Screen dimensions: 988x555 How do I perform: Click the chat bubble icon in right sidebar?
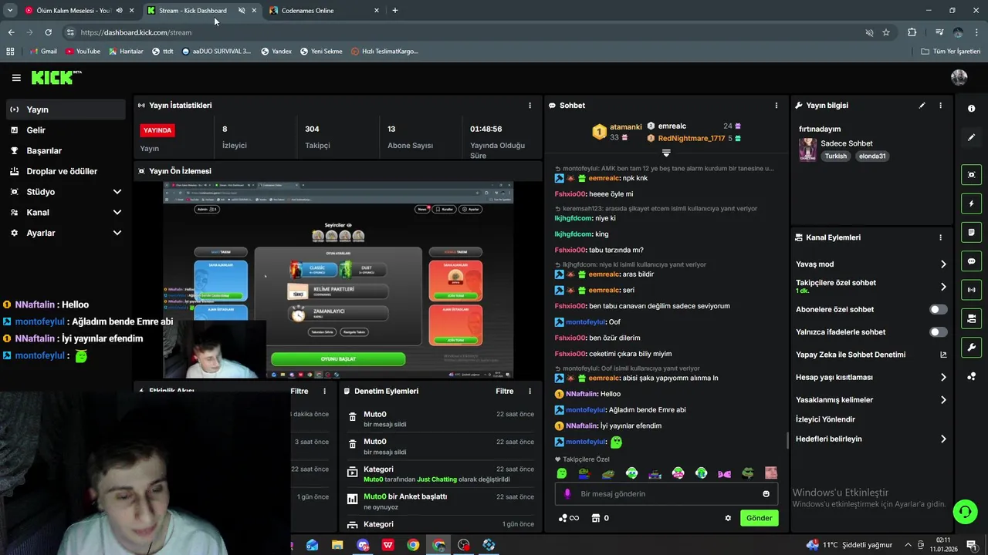tap(971, 261)
